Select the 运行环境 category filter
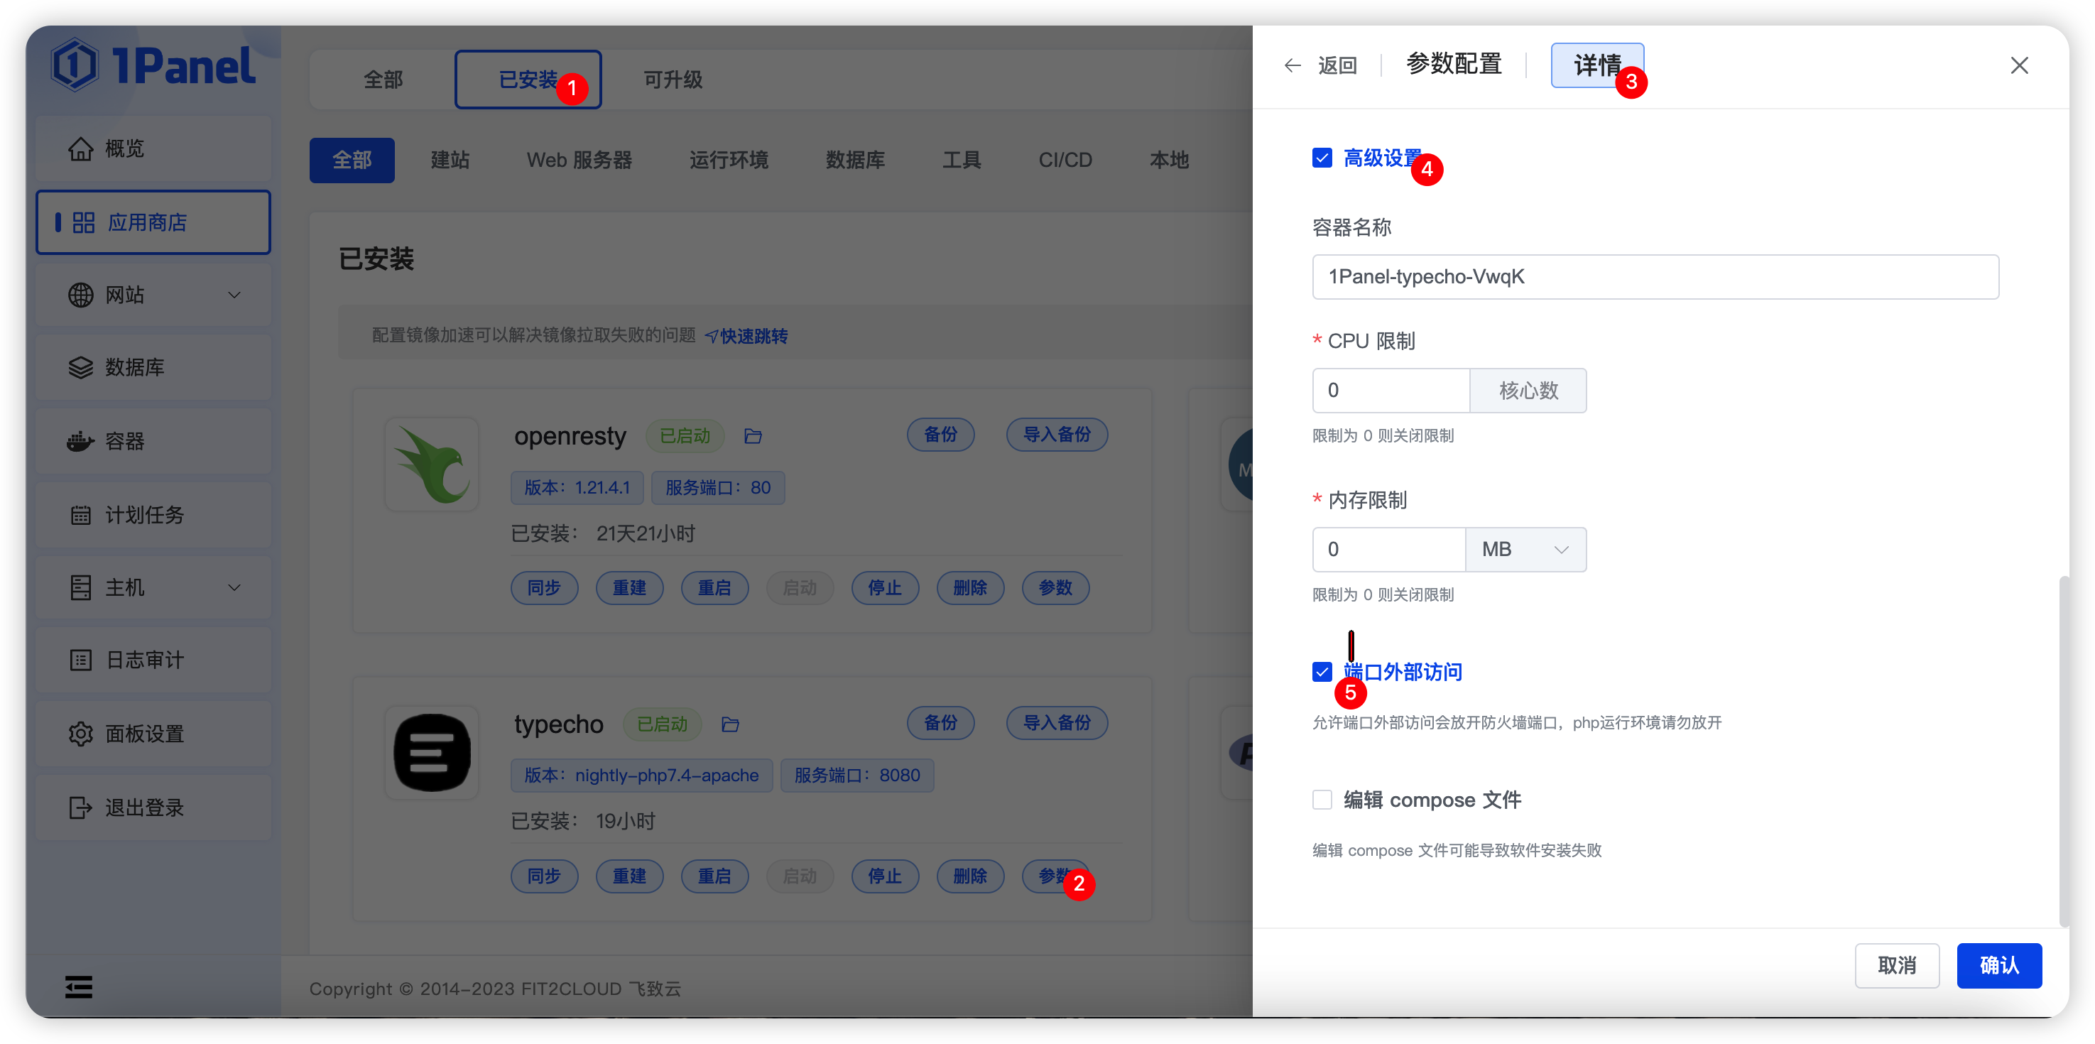The height and width of the screenshot is (1044, 2095). point(729,161)
